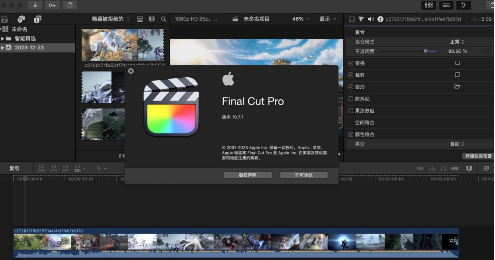Open the 类型 自动 dropdown

457,144
